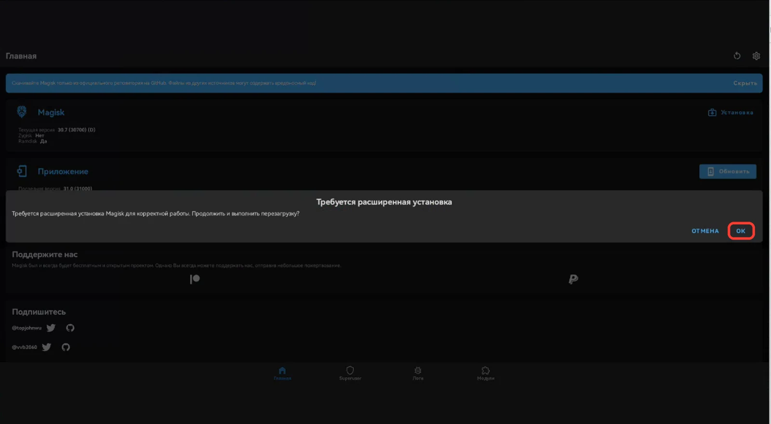Open the @vvb2060 GitHub icon

pyautogui.click(x=66, y=347)
